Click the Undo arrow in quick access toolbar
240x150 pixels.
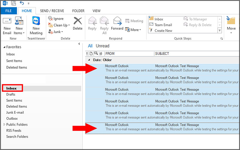coord(22,3)
